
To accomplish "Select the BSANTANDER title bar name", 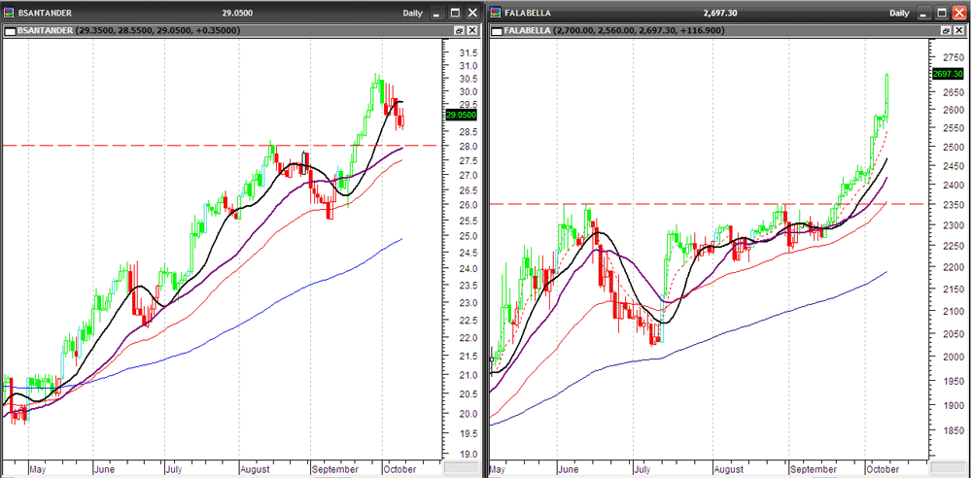I will tap(44, 13).
